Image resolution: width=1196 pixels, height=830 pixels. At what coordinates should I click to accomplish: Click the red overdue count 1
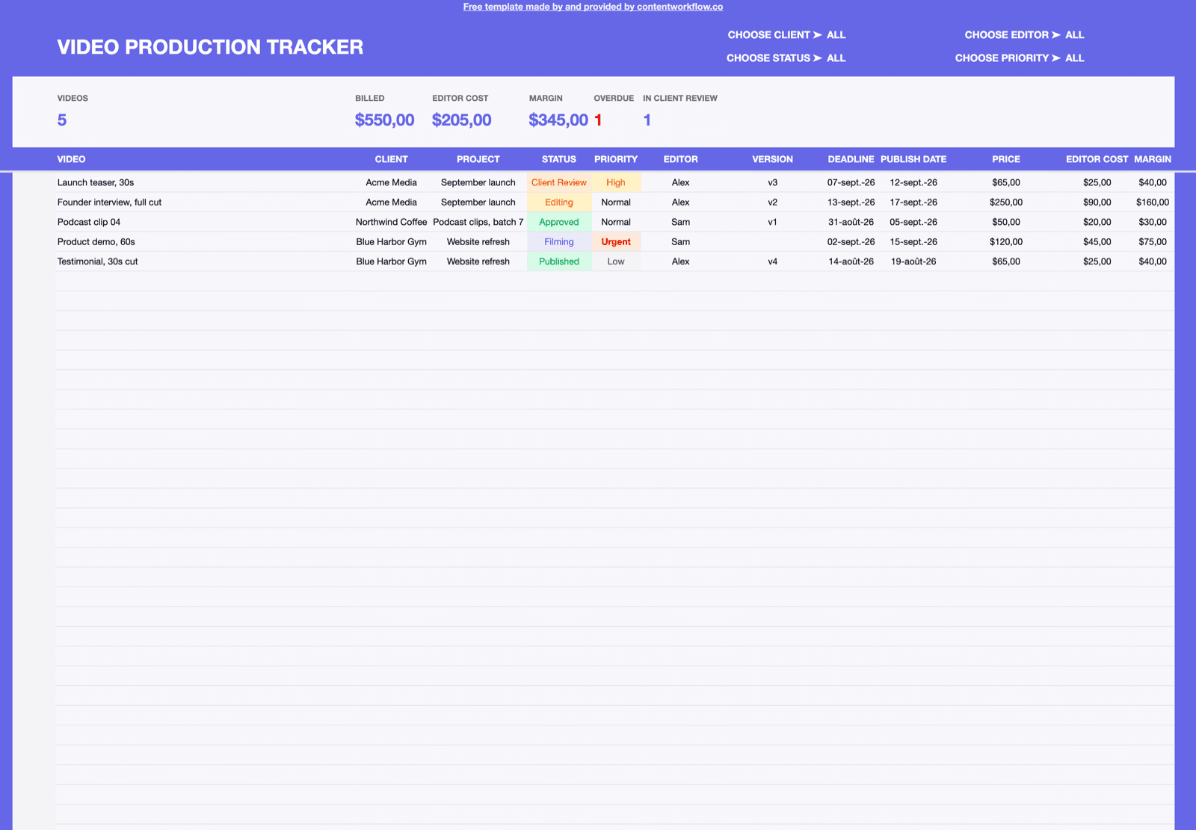[598, 120]
